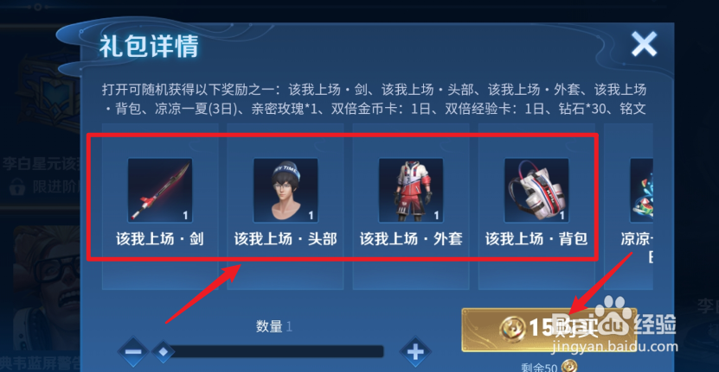The width and height of the screenshot is (719, 372).
Task: Click the diamond handle on quantity slider
Action: pyautogui.click(x=164, y=351)
